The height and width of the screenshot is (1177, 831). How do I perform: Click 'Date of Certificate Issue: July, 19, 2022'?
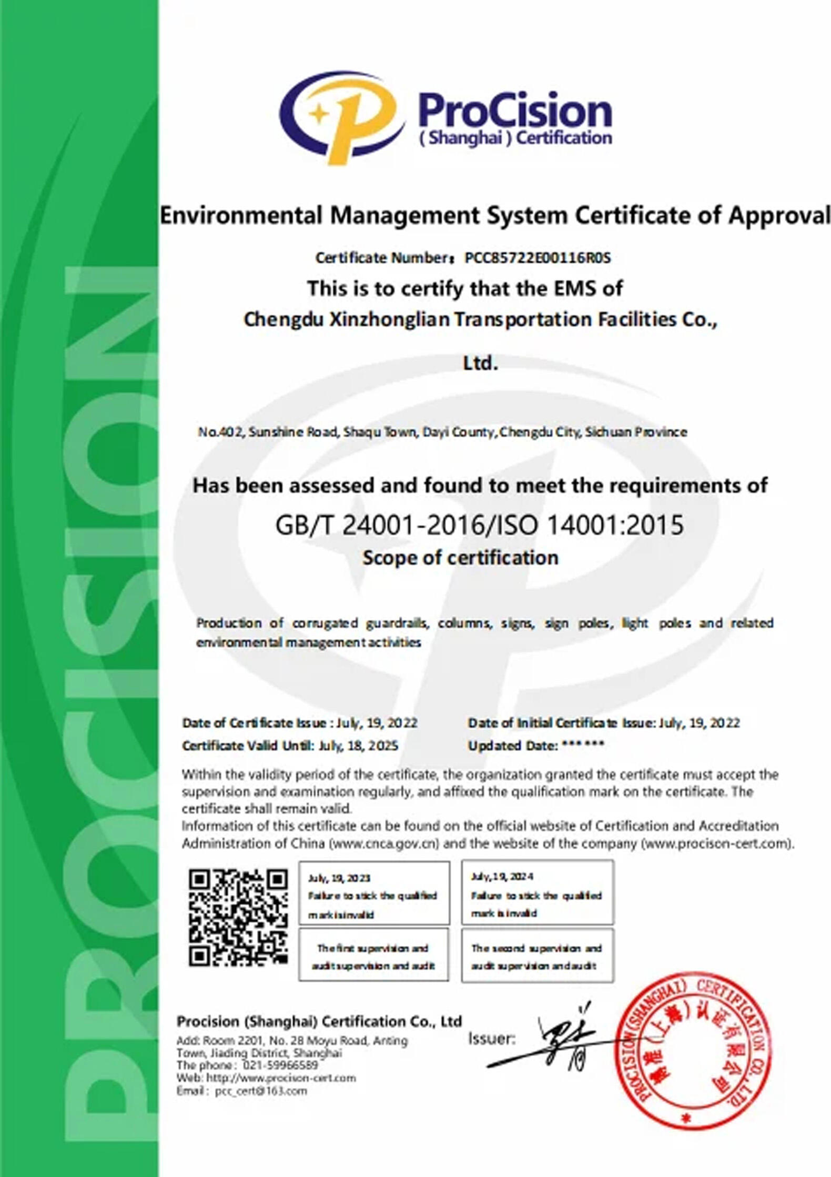tap(300, 723)
